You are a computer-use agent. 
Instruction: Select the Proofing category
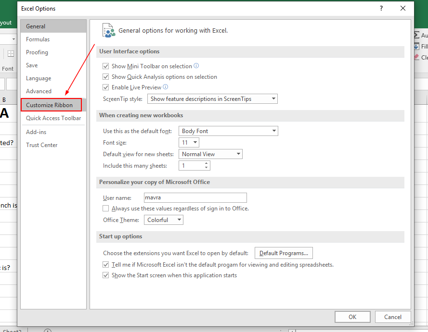(53, 52)
